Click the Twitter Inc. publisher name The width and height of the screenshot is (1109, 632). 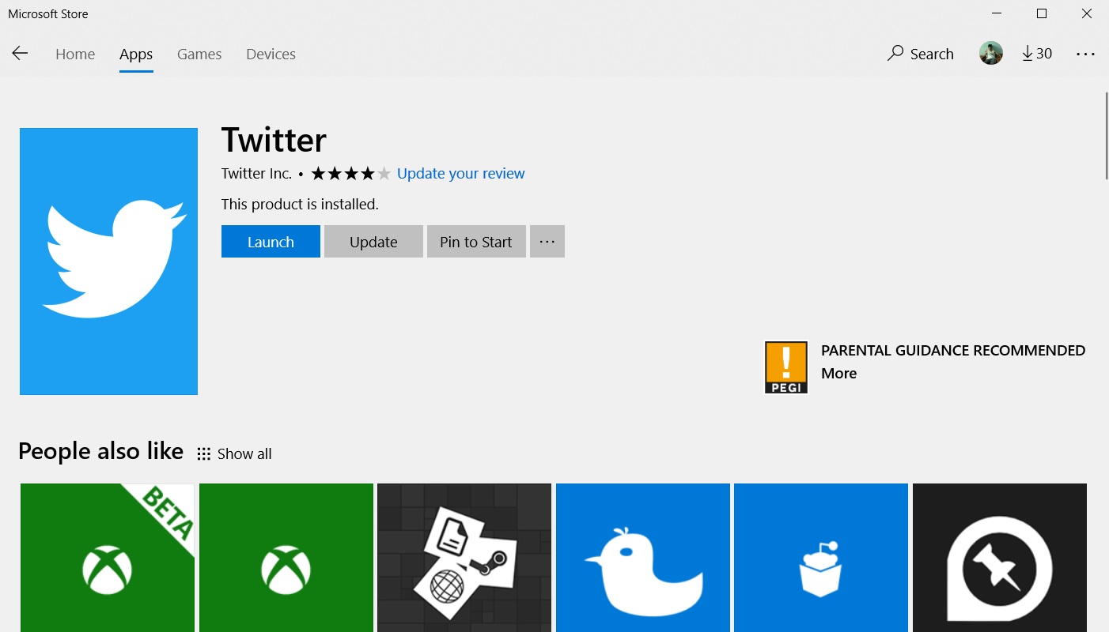[x=256, y=174]
